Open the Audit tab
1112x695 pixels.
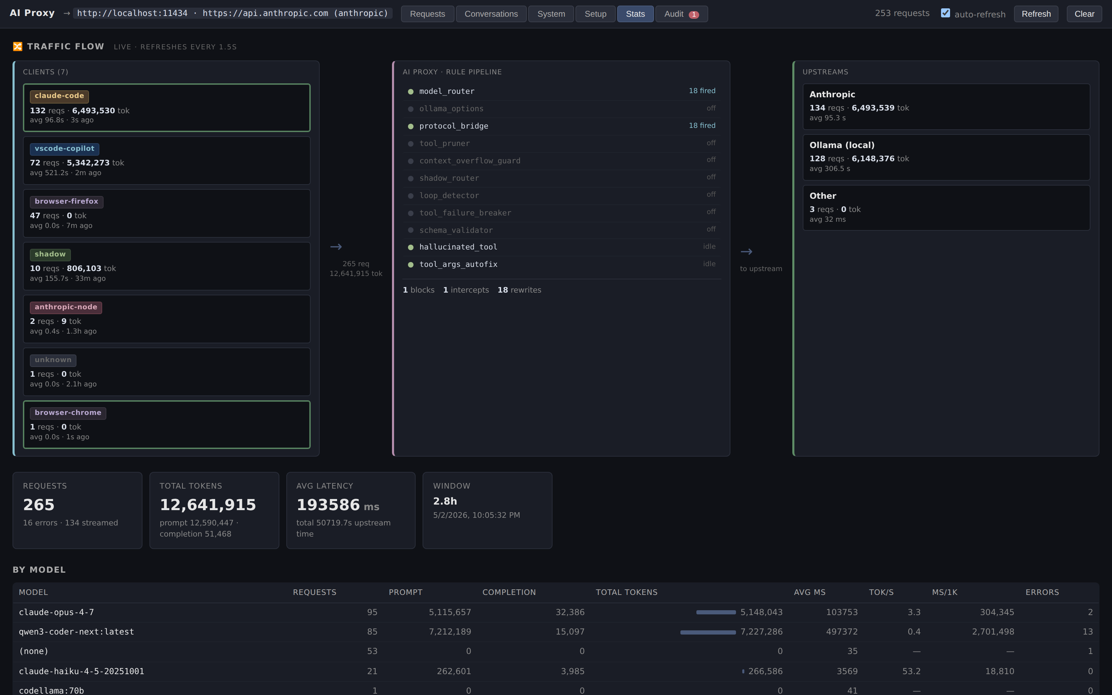(x=681, y=14)
